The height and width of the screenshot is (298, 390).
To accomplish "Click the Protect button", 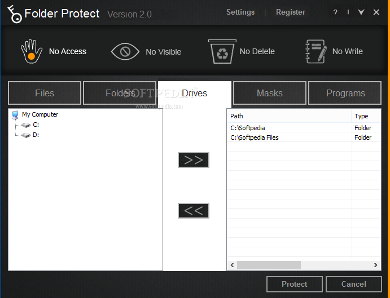I will (x=295, y=284).
